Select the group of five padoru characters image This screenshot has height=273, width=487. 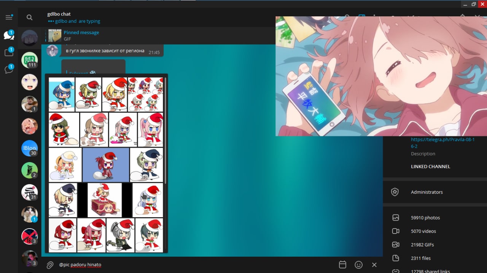145,94
